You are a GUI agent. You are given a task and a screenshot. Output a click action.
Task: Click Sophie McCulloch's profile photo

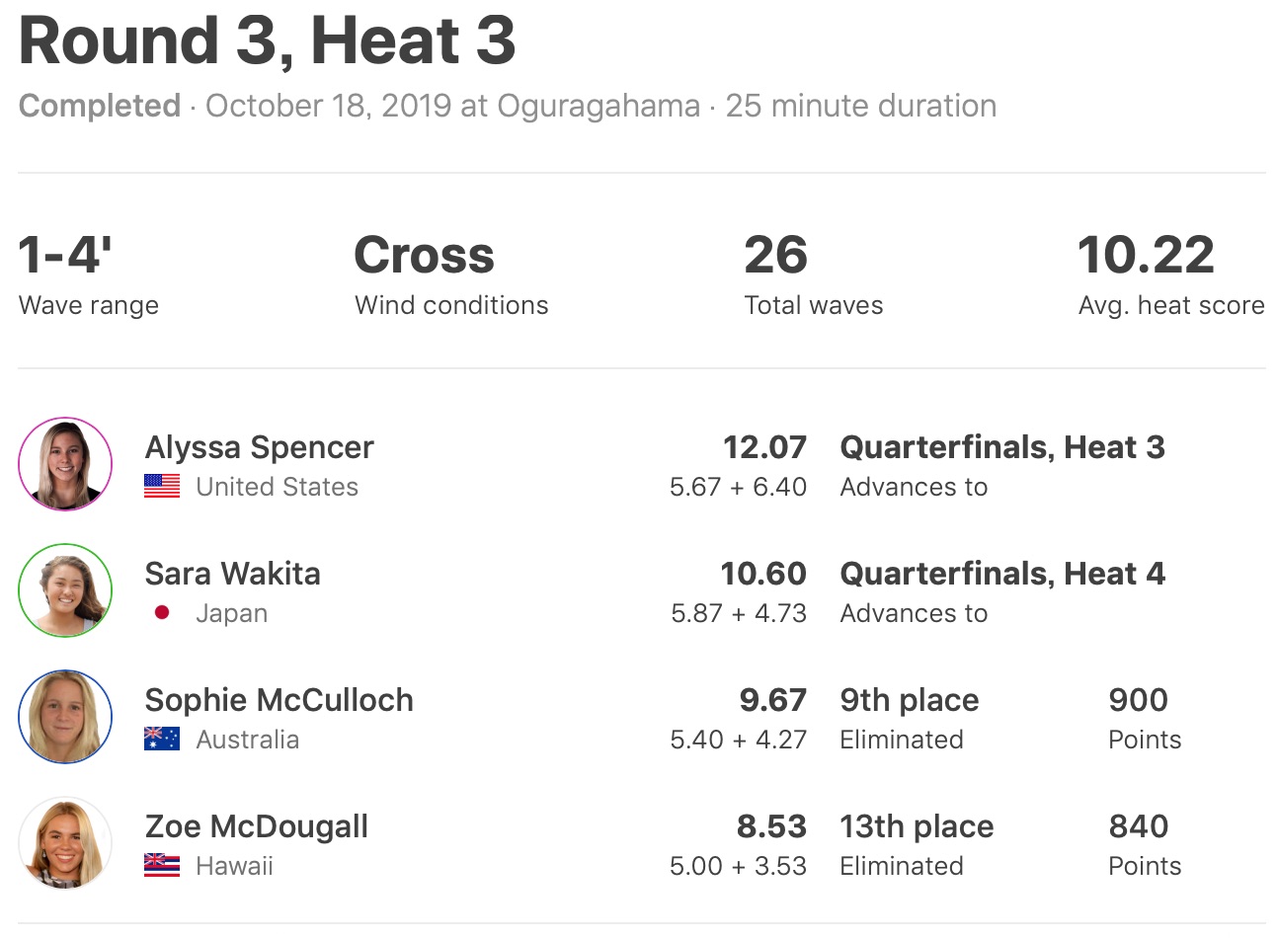click(x=65, y=717)
